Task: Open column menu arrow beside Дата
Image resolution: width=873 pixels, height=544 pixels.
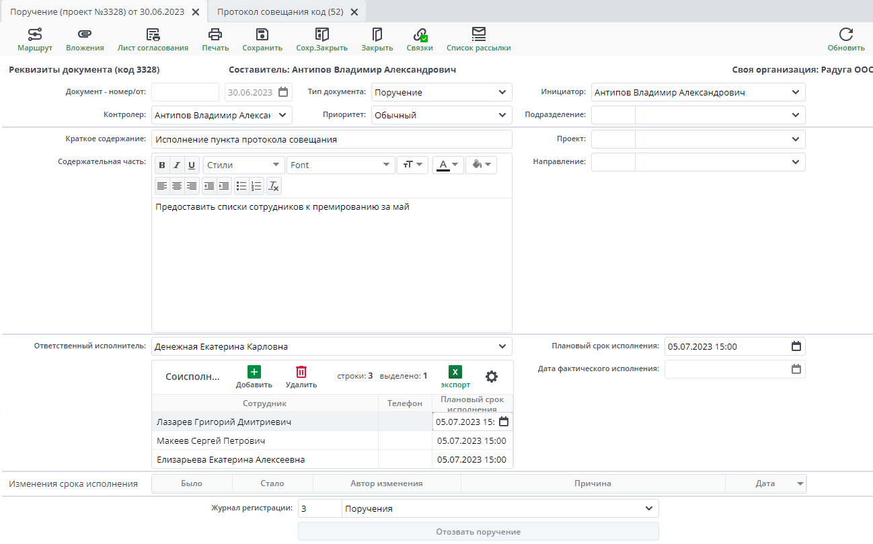Action: [x=800, y=483]
